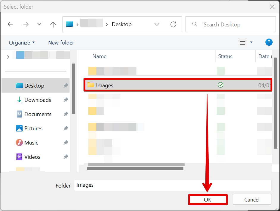Click the Images folder icon
280x211 pixels.
(91, 85)
